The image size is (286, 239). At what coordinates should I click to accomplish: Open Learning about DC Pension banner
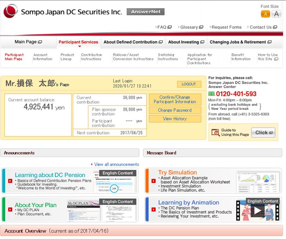(x=70, y=181)
